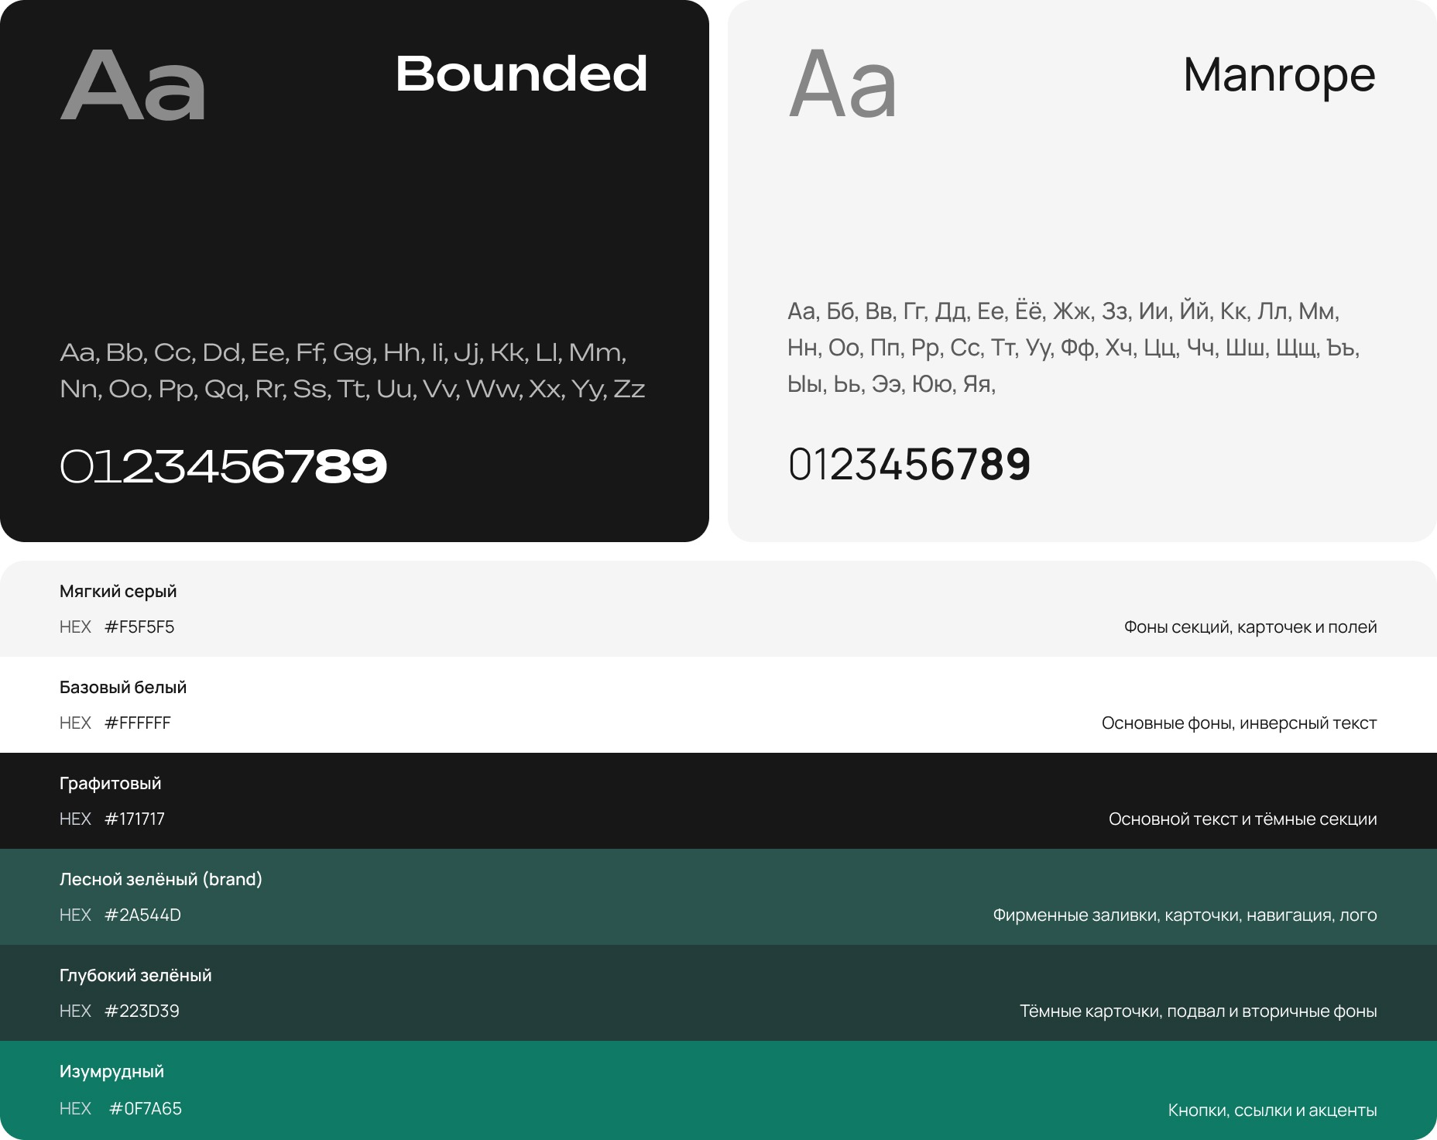Click the hex code #F5F5F5

[139, 627]
